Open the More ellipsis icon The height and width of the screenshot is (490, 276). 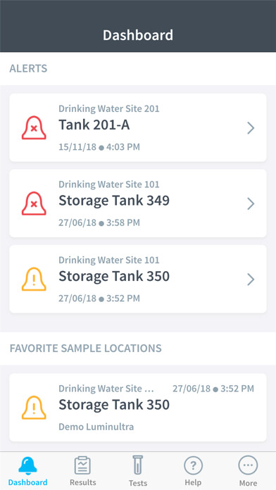pyautogui.click(x=248, y=465)
